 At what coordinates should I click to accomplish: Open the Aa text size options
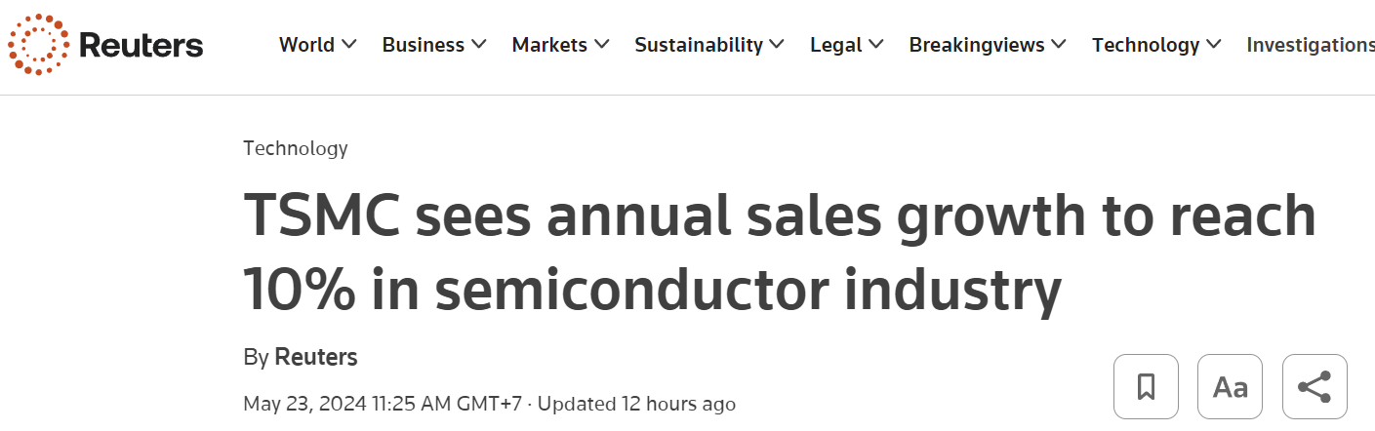(1230, 387)
